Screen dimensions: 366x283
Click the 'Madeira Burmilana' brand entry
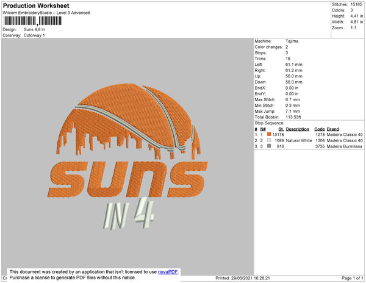[x=345, y=146]
